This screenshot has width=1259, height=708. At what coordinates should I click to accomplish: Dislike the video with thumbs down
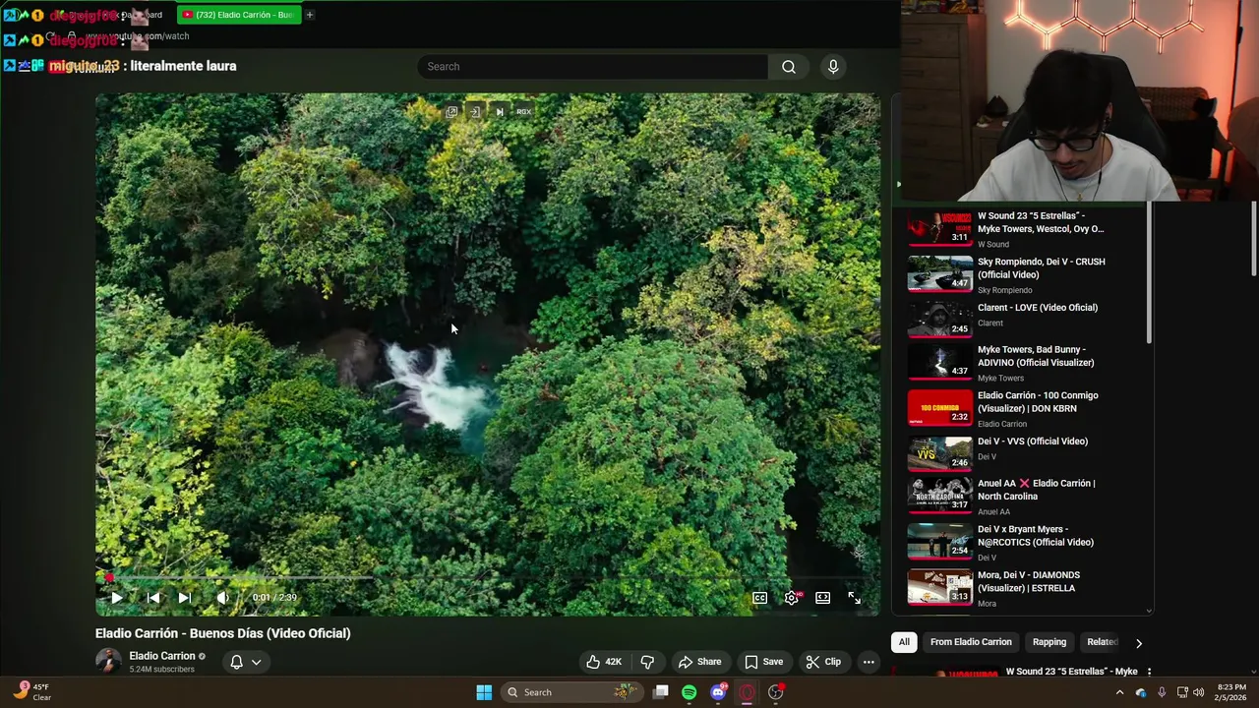(647, 662)
